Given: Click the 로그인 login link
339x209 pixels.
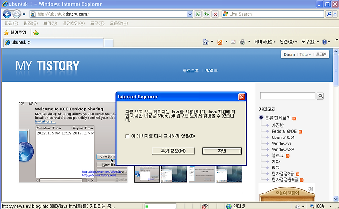Looking at the screenshot, I should coord(321,54).
